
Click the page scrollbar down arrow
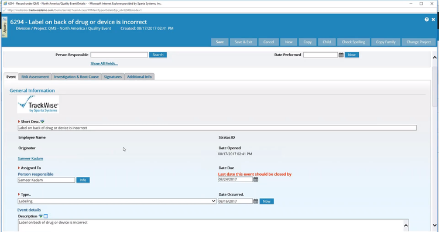(434, 225)
